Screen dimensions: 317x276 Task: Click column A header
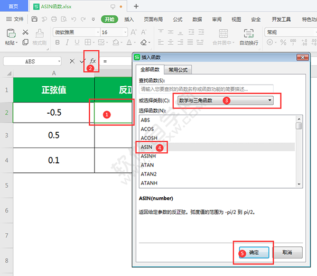[54, 73]
